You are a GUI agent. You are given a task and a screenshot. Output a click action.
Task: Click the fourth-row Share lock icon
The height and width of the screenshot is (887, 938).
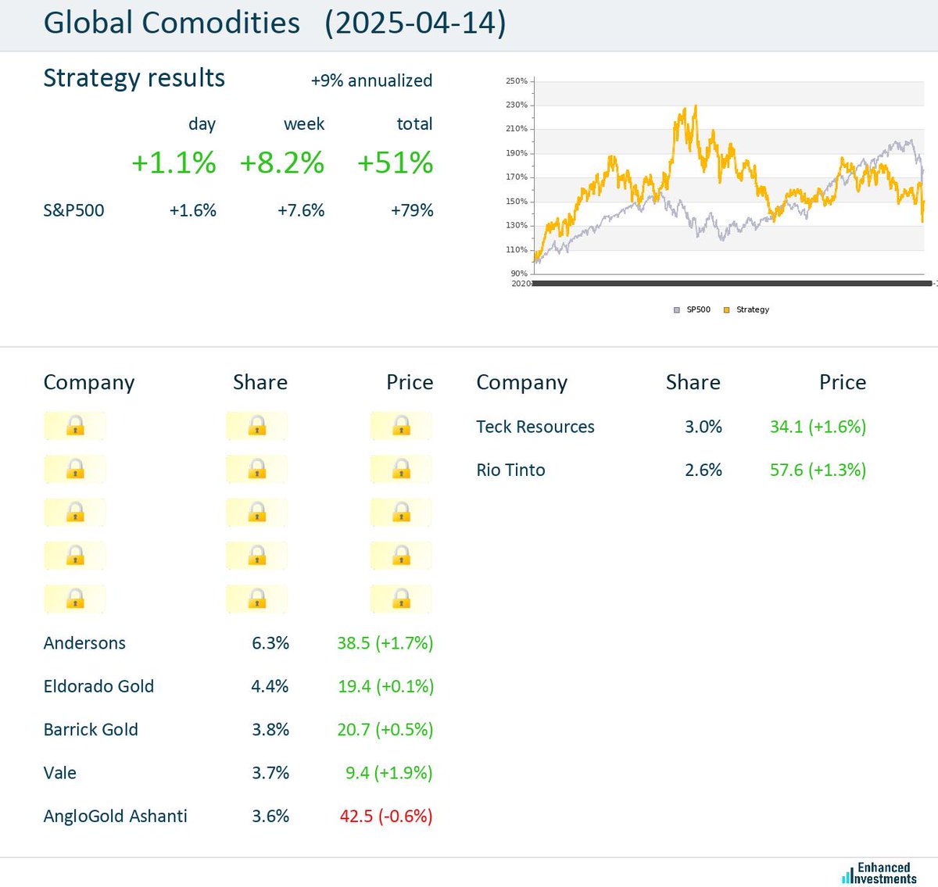(257, 556)
